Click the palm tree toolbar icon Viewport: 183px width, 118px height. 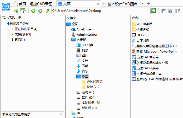[x=23, y=11]
